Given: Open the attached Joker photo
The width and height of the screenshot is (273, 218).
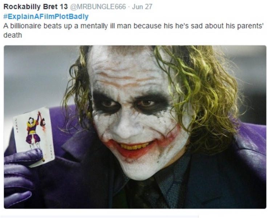Looking at the screenshot, I should tap(135, 127).
